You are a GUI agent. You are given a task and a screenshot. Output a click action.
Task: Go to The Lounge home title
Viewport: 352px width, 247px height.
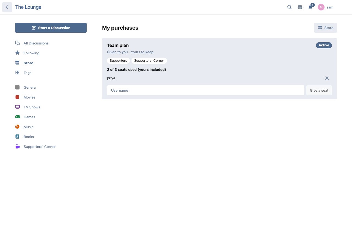point(28,7)
